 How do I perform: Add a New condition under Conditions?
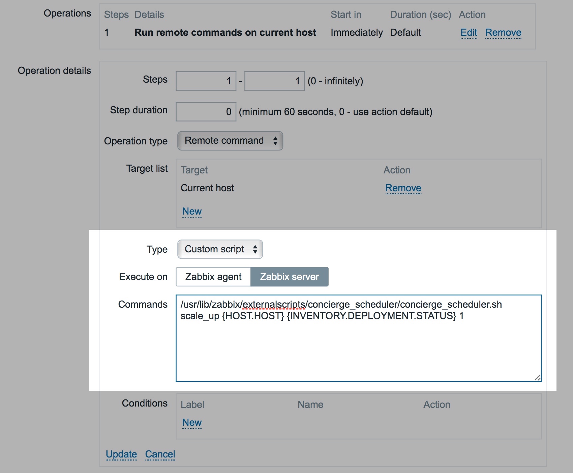pyautogui.click(x=192, y=422)
